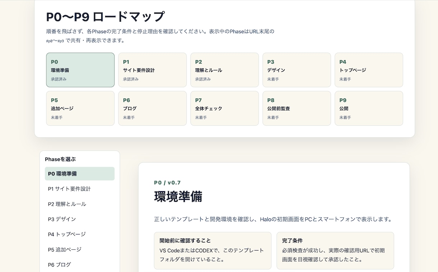Open the P1 サイト要件設計 roadmap card
438x272 pixels.
tap(153, 70)
